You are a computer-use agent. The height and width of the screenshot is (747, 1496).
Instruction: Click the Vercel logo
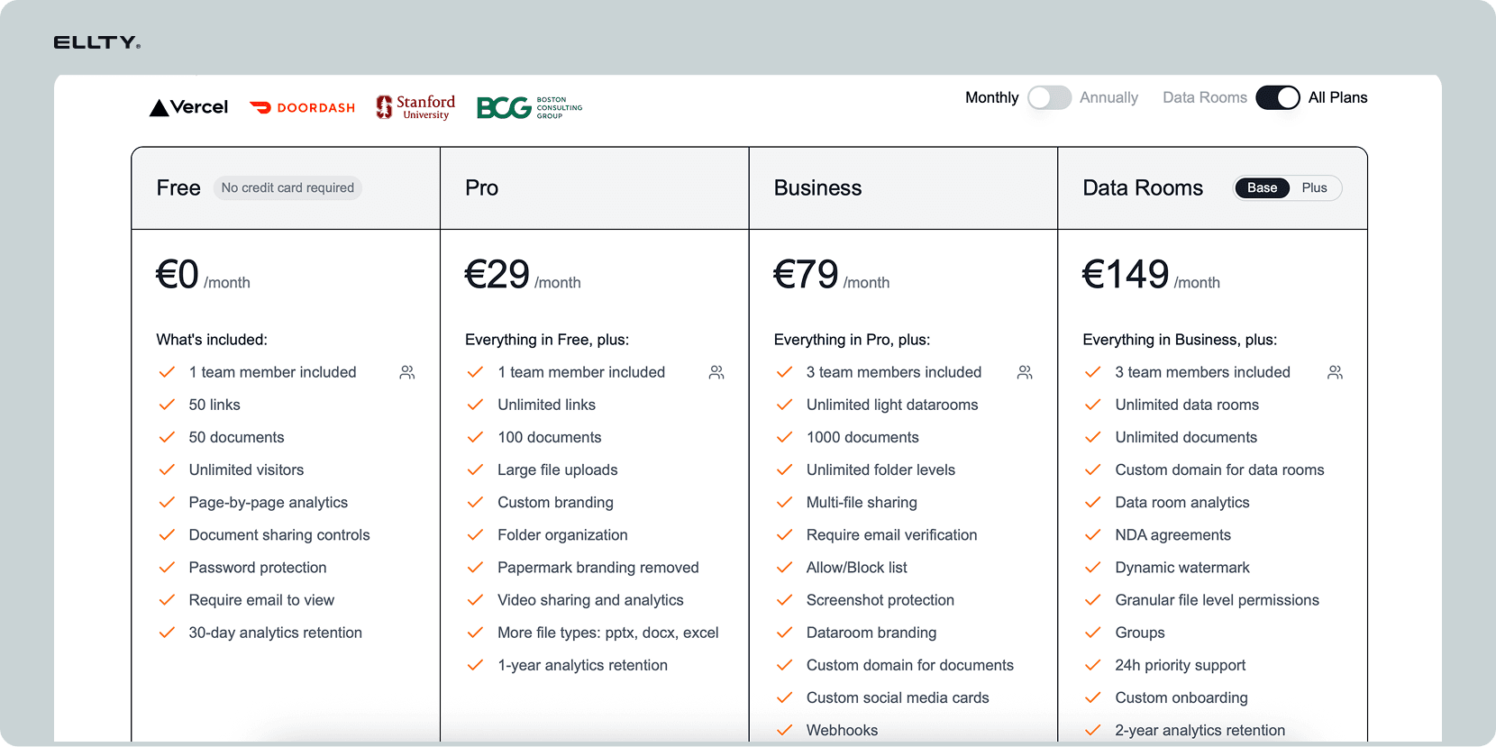pos(188,107)
